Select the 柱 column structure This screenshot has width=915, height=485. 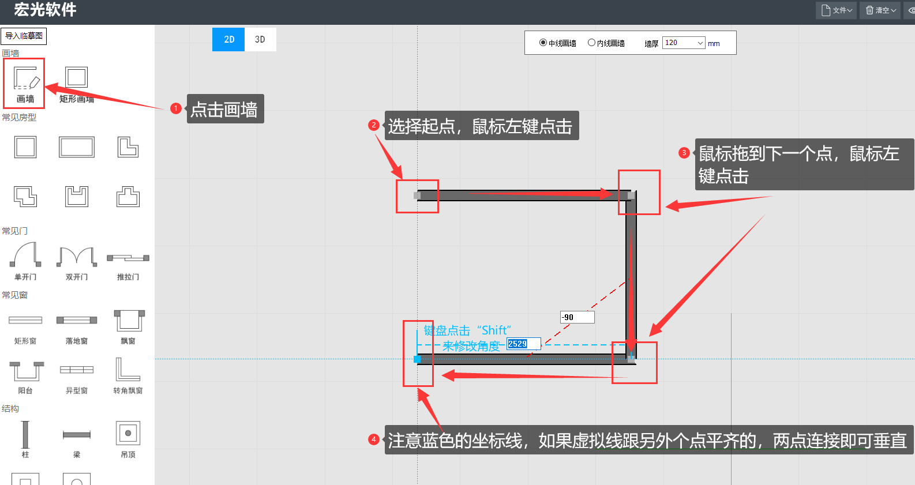pos(25,439)
